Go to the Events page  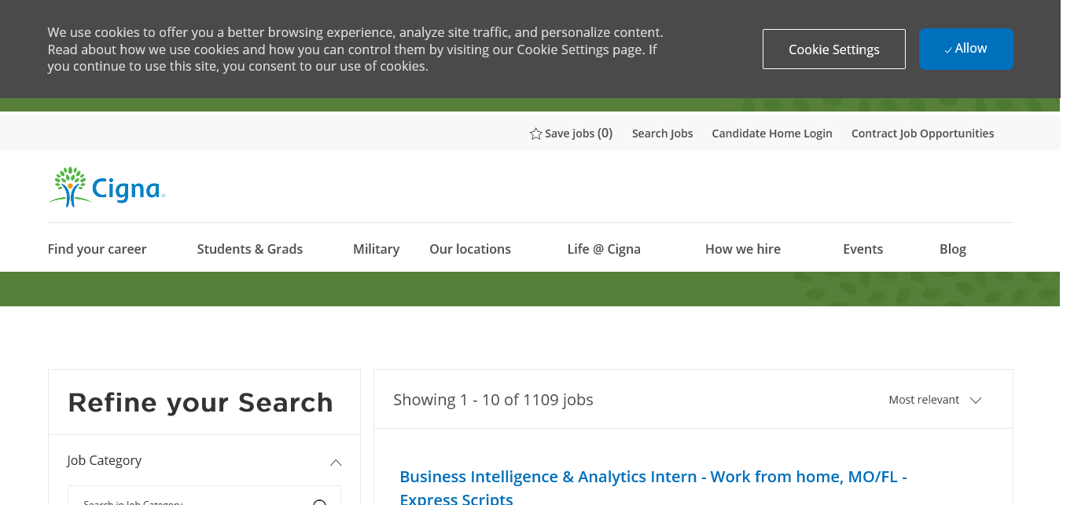863,249
